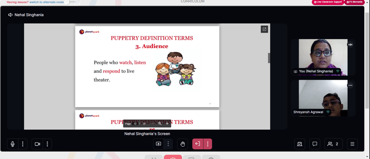Mute the microphone button

pos(13,144)
